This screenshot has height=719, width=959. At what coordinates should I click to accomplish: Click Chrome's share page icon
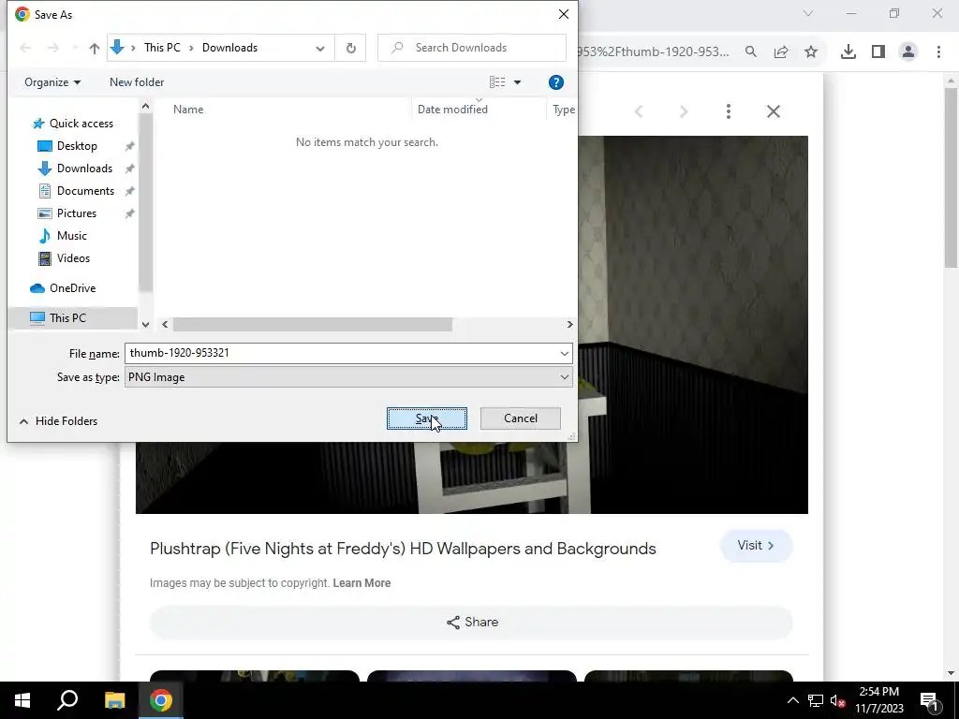tap(781, 52)
